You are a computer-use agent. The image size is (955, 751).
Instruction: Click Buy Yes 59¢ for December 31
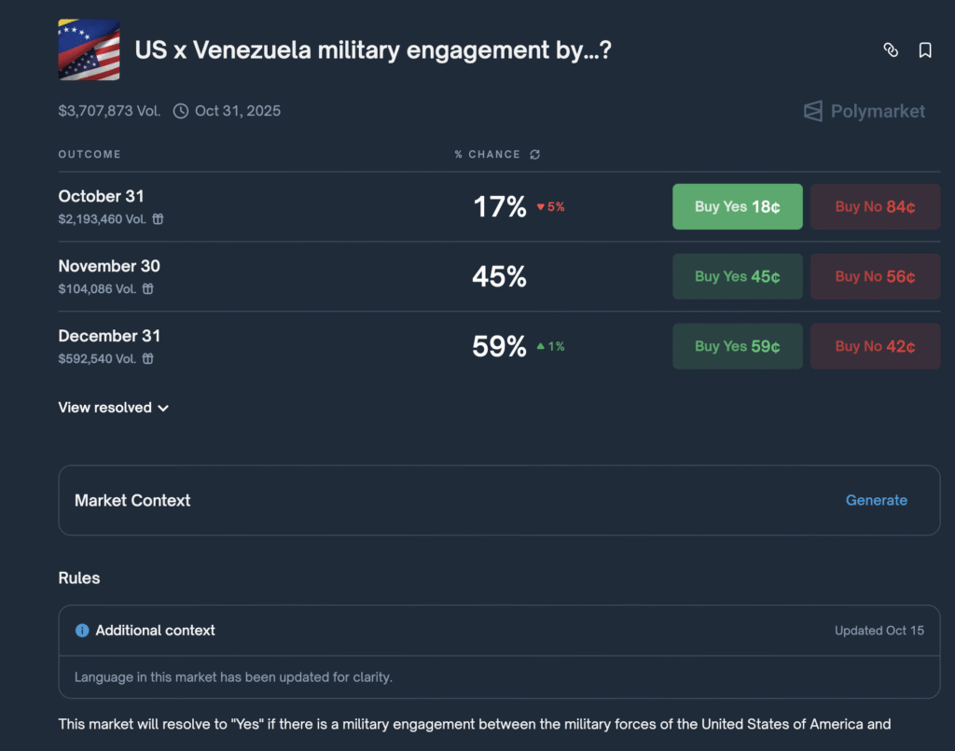coord(737,346)
